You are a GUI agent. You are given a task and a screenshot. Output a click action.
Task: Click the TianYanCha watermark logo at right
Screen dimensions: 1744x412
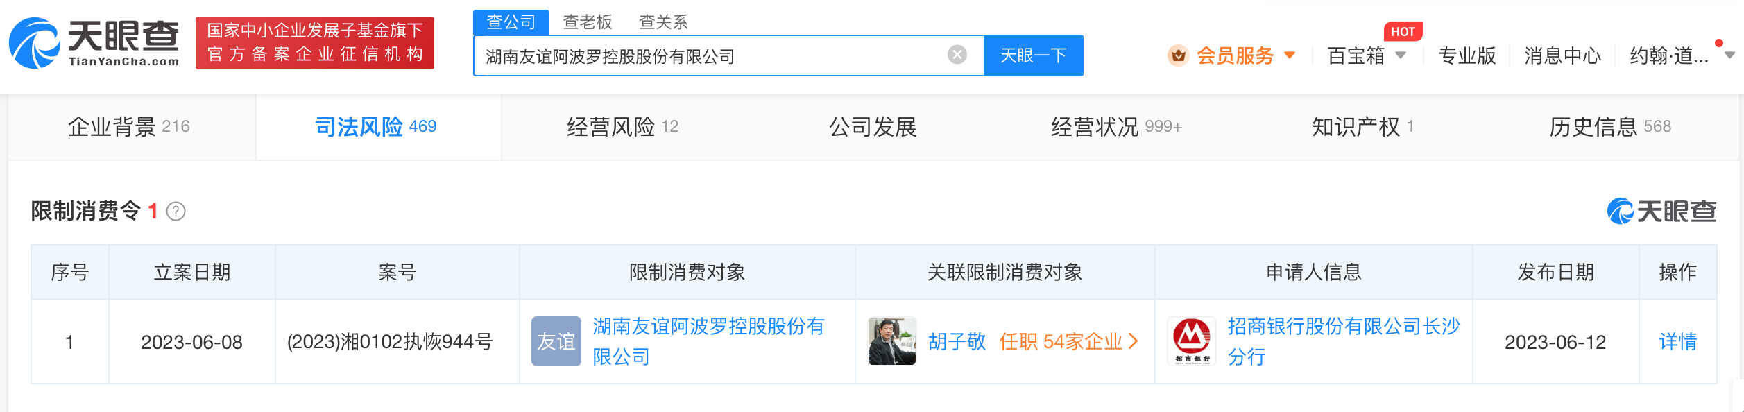click(x=1661, y=211)
